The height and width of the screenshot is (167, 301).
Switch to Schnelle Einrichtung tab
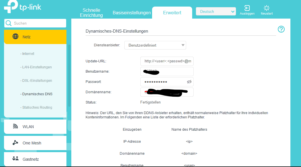pyautogui.click(x=91, y=13)
